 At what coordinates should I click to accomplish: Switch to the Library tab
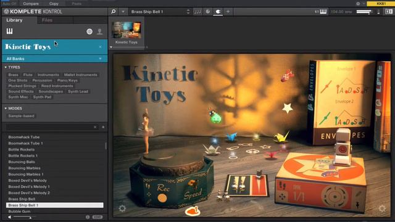[14, 20]
